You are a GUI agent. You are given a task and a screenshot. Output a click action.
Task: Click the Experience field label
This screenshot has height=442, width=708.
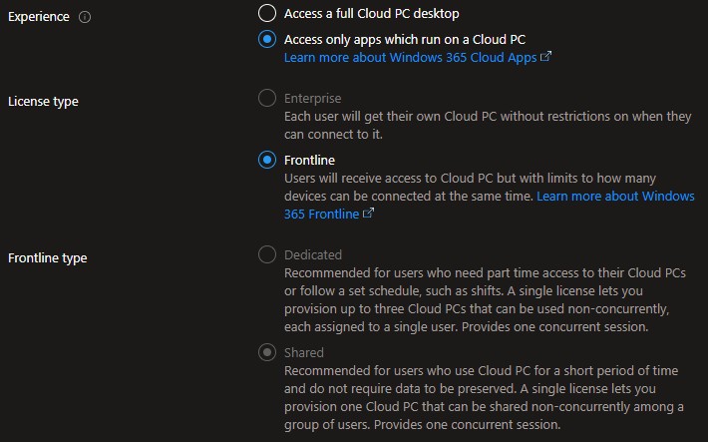(x=39, y=17)
